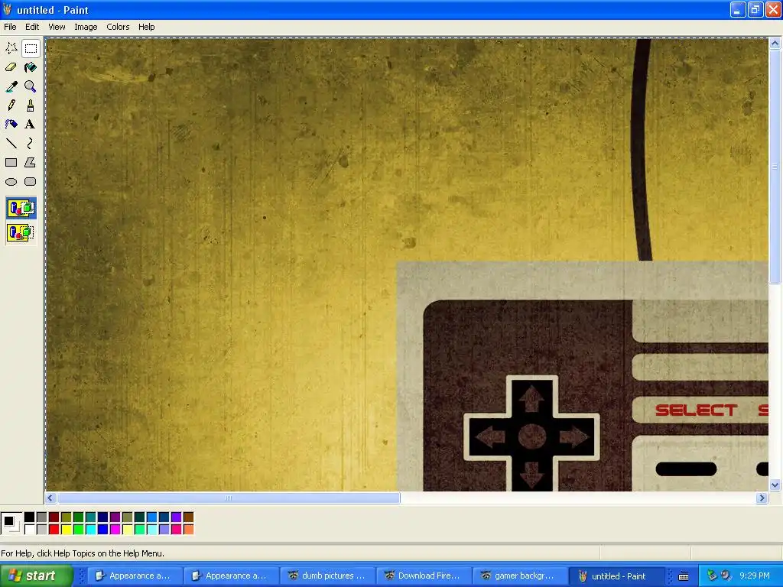
Task: Select the Curve tool
Action: [x=31, y=144]
